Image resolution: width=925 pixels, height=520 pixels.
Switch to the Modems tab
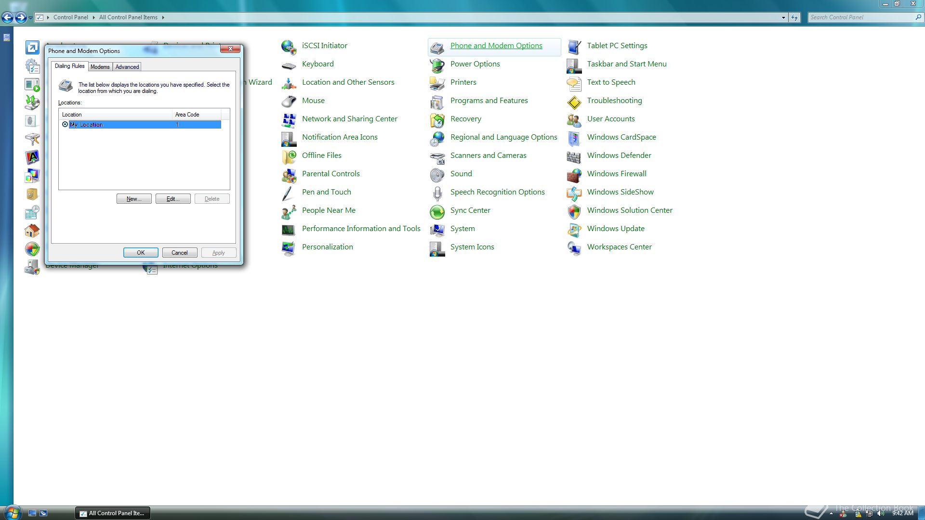[x=100, y=67]
